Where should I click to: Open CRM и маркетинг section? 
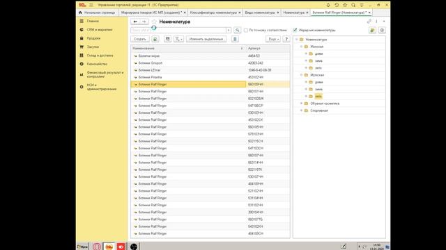[x=100, y=29]
